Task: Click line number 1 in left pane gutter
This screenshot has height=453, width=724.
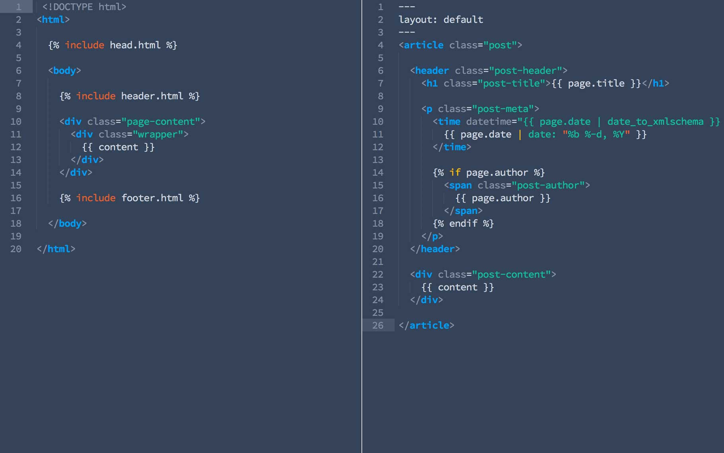Action: pyautogui.click(x=18, y=7)
